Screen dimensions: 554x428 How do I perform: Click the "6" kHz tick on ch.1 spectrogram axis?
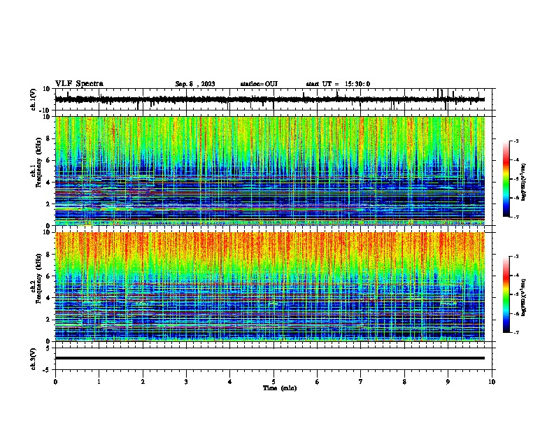click(49, 161)
